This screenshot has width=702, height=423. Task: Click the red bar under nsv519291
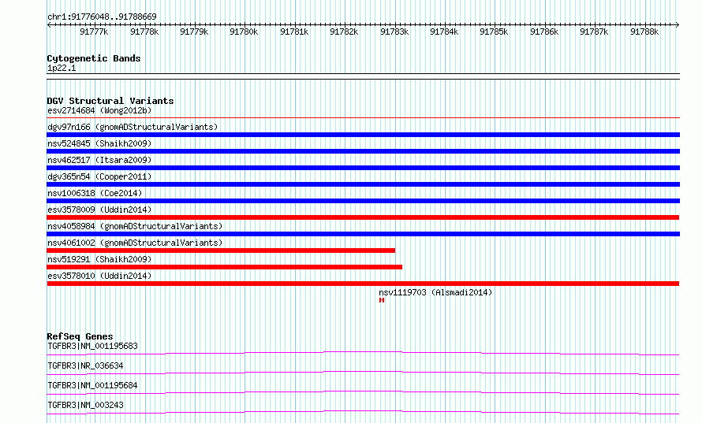click(225, 267)
